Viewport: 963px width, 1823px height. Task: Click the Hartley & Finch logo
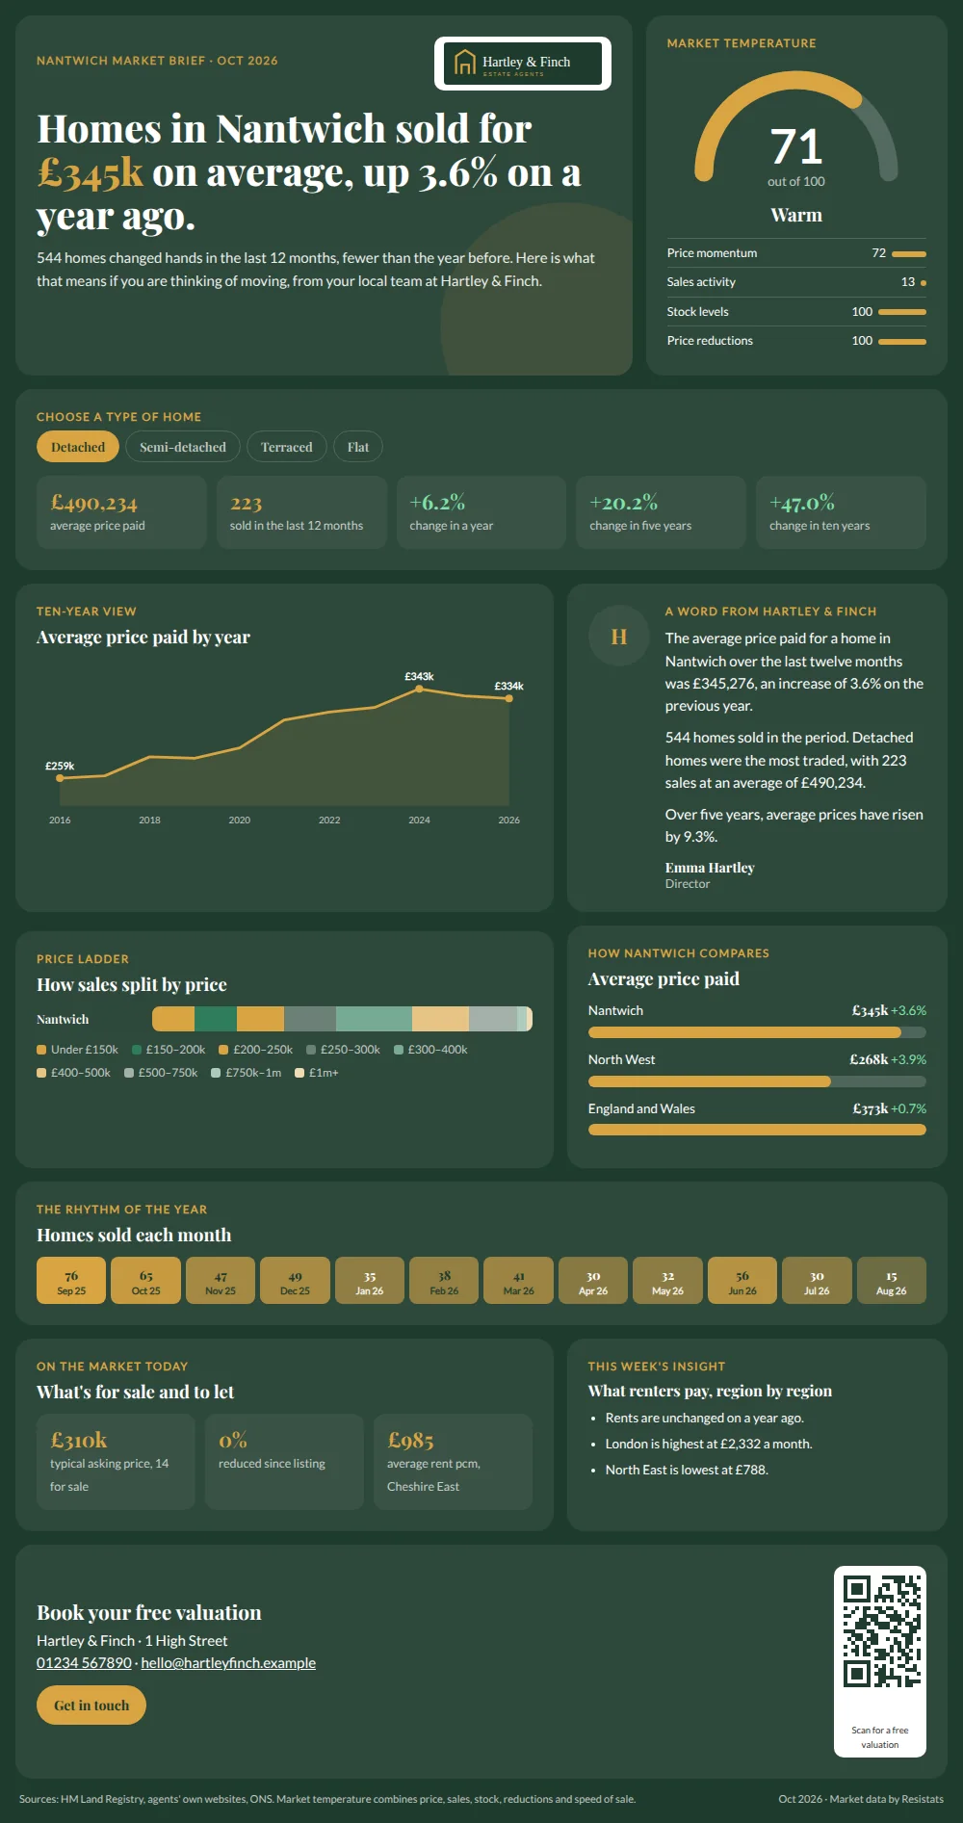tap(523, 64)
